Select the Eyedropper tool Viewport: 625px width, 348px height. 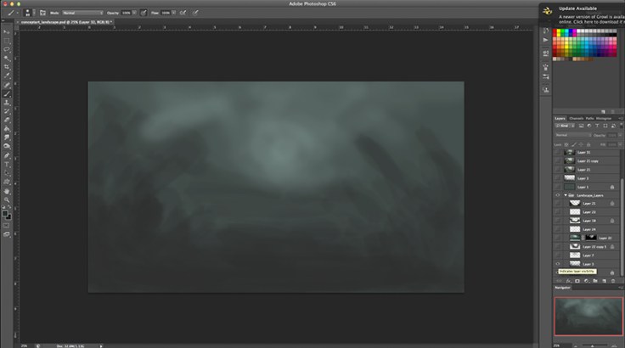click(7, 76)
